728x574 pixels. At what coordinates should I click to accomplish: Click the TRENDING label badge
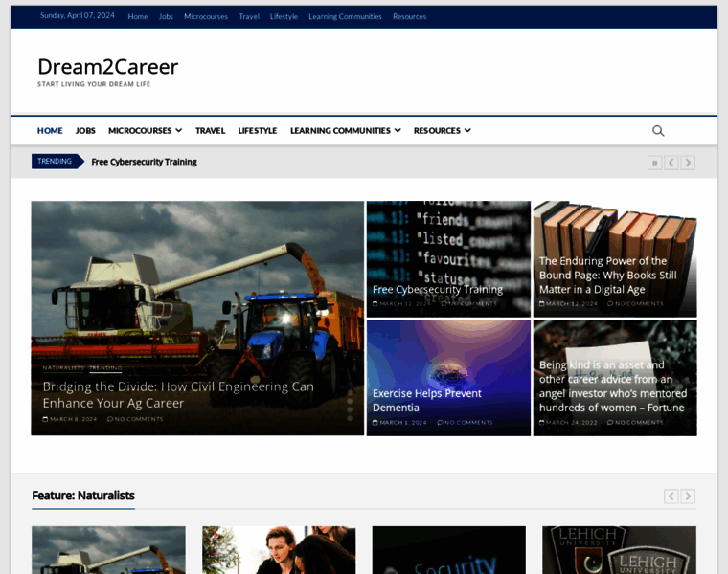click(55, 162)
